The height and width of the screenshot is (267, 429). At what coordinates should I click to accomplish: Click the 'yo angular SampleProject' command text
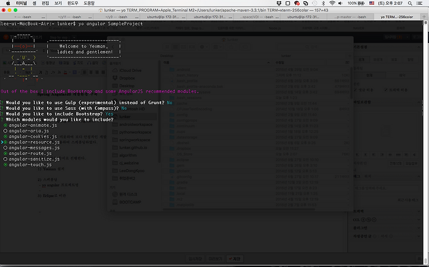pos(111,24)
